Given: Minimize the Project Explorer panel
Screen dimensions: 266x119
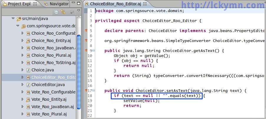Looking at the screenshot, I should click(73, 3).
